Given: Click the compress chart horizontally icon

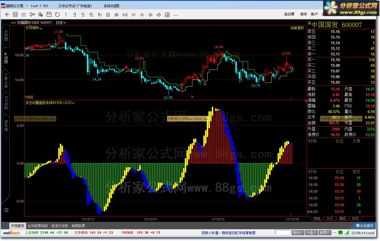Looking at the screenshot, I should 125,14.
